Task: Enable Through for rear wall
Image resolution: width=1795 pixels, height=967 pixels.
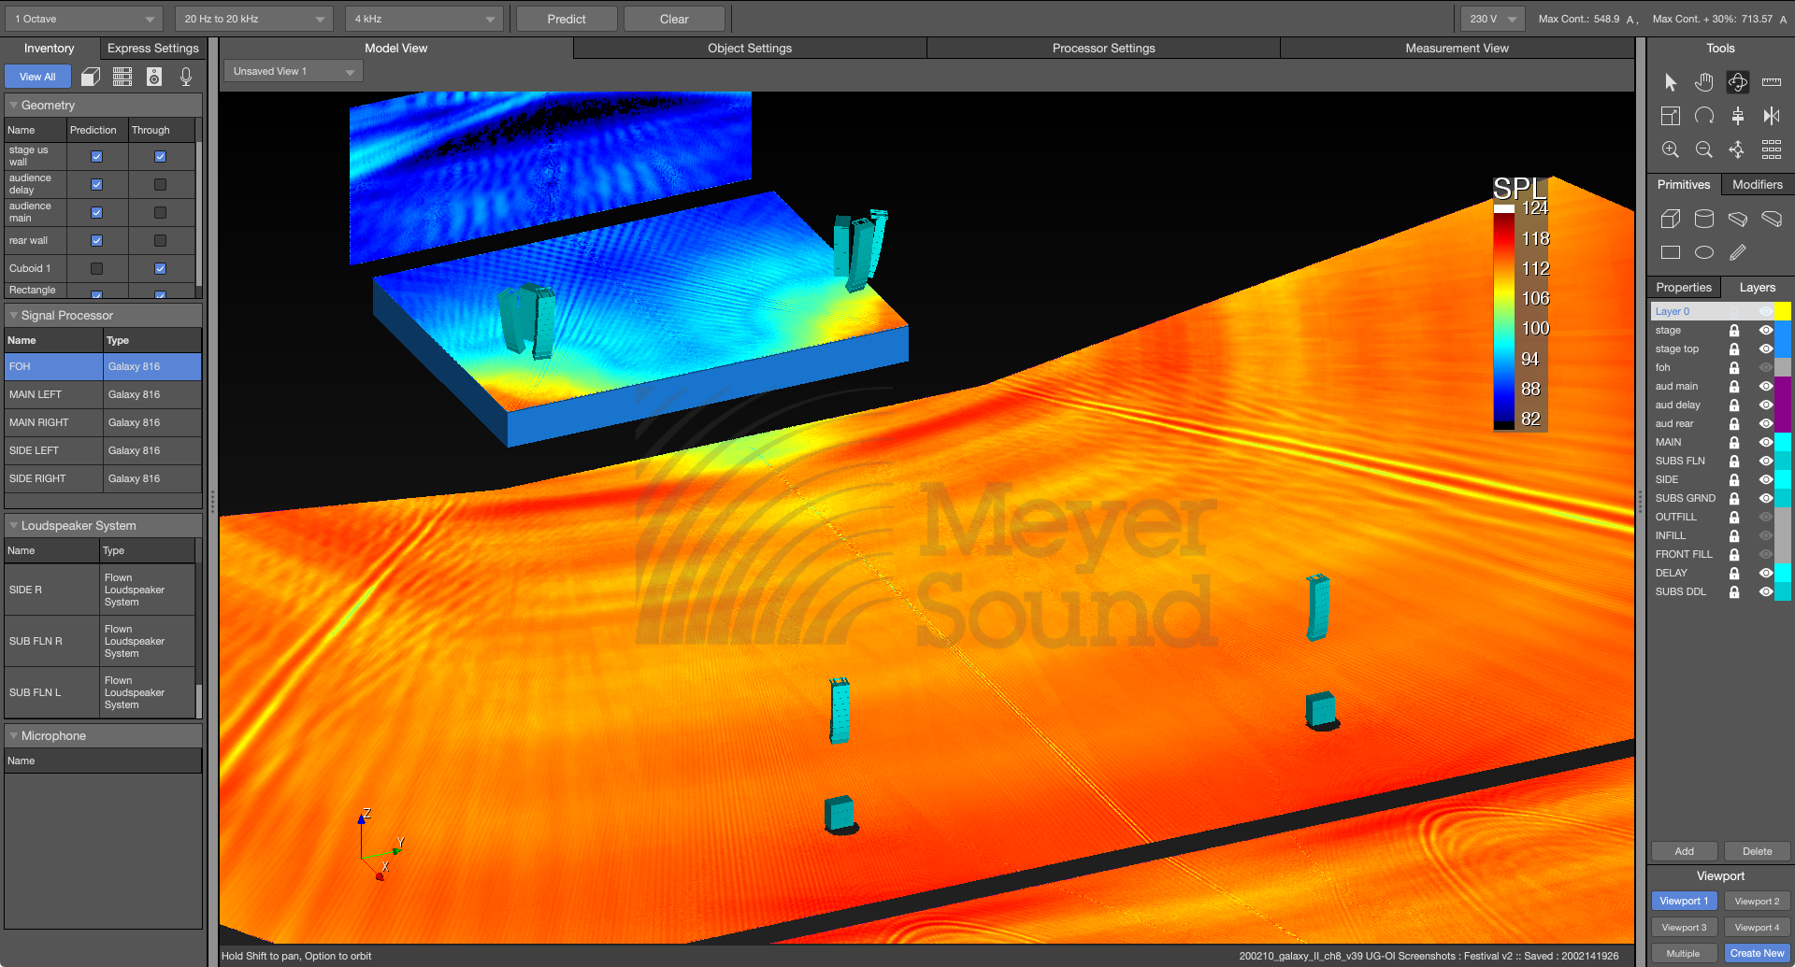Action: pyautogui.click(x=160, y=240)
